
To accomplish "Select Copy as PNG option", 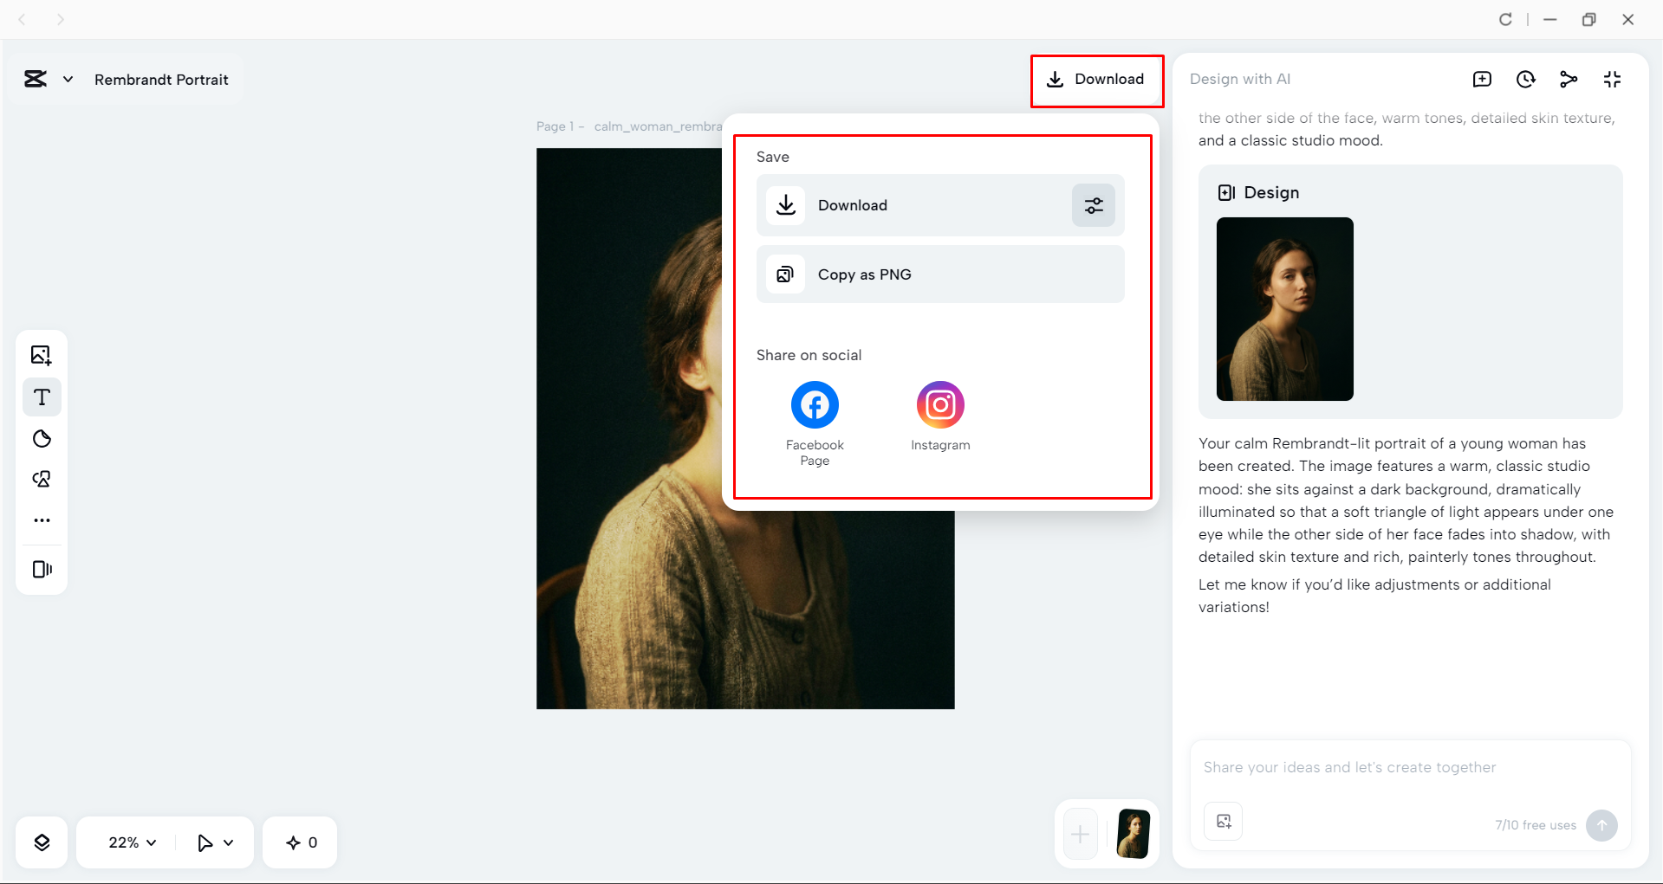I will [940, 274].
